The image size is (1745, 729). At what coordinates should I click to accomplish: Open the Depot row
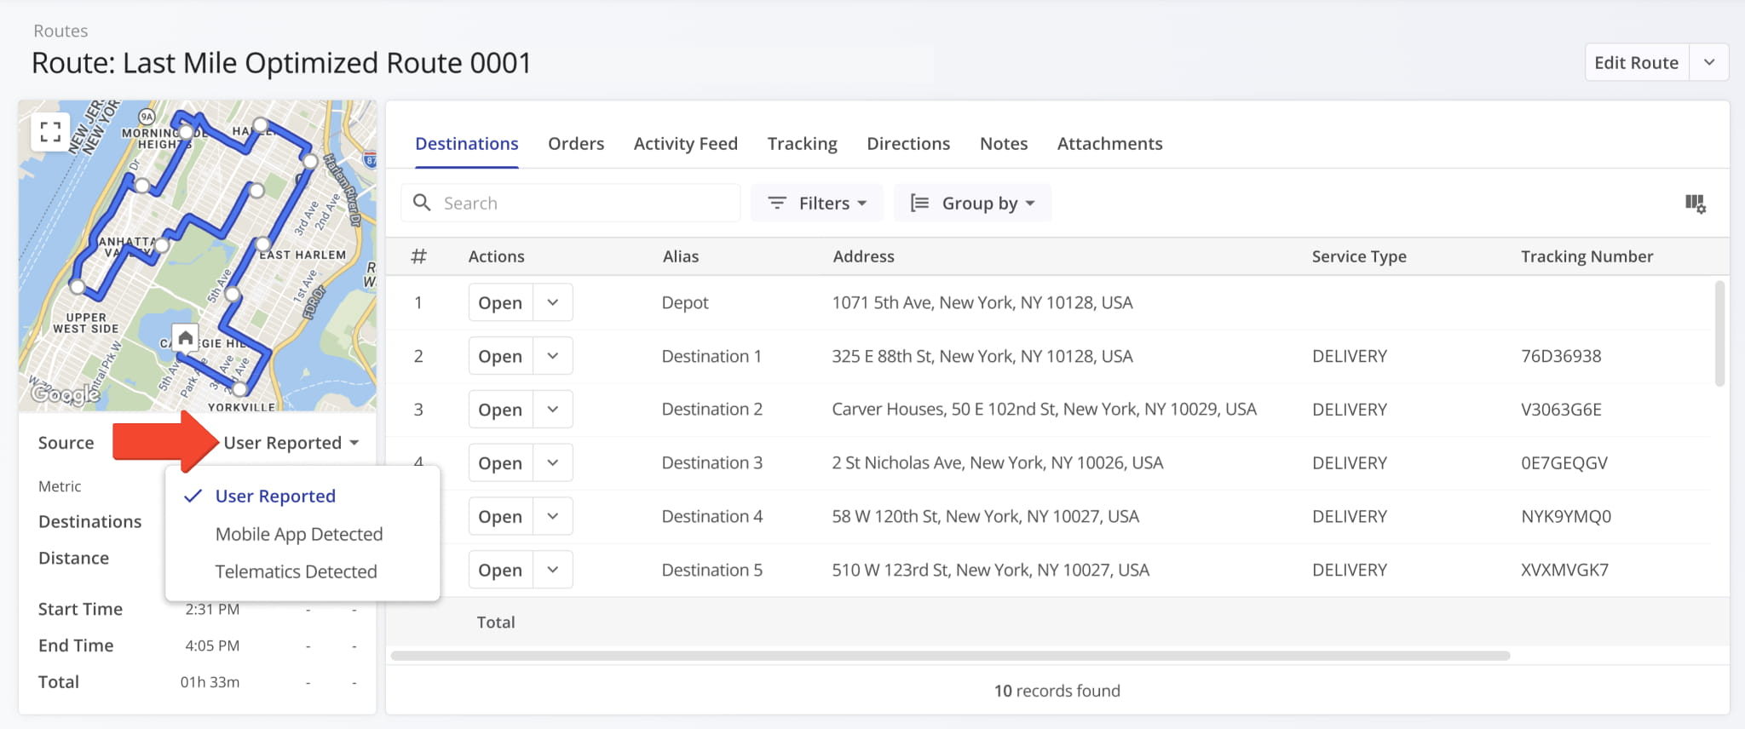click(500, 302)
